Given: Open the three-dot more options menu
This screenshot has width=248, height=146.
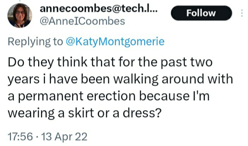Looking at the screenshot, I should tap(242, 13).
